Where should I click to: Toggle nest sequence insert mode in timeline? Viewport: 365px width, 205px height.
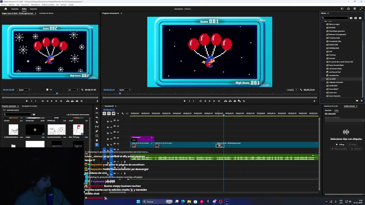[x=104, y=113]
